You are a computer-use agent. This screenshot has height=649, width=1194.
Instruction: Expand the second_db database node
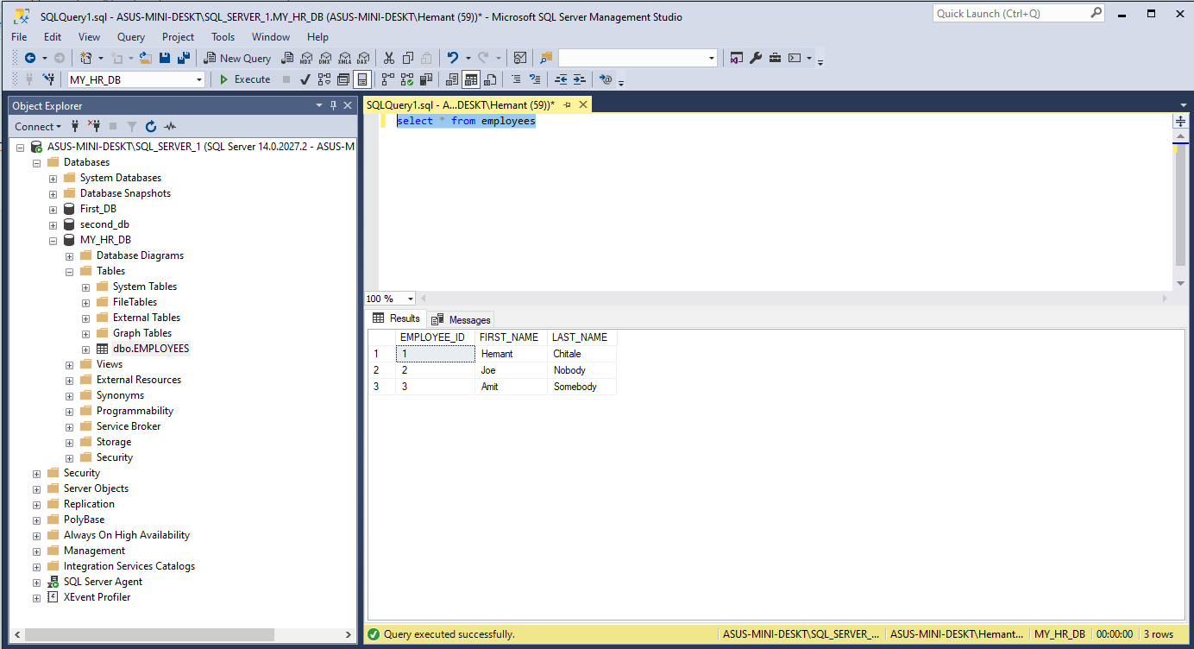53,225
